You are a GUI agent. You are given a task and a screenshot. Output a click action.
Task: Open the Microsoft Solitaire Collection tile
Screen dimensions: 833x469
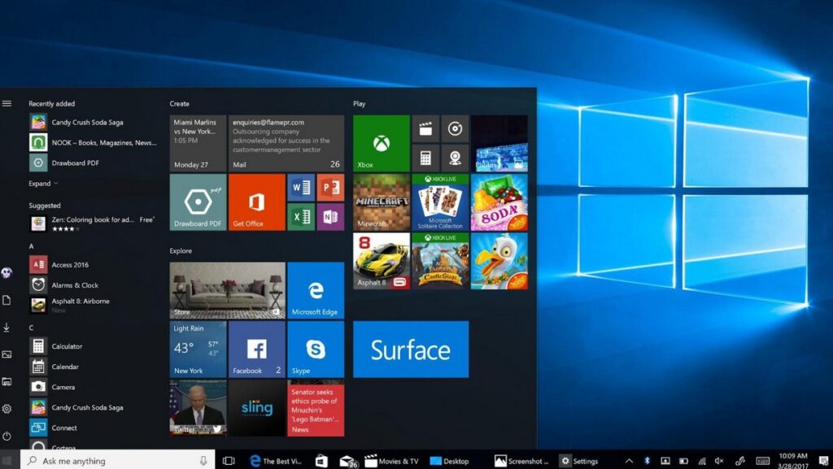click(440, 202)
